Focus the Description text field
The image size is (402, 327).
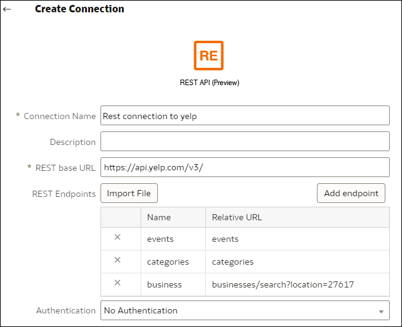(245, 141)
